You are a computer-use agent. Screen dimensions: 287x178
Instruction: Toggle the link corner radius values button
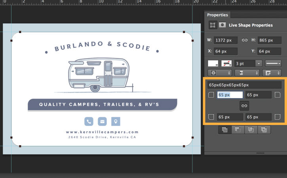pyautogui.click(x=244, y=106)
